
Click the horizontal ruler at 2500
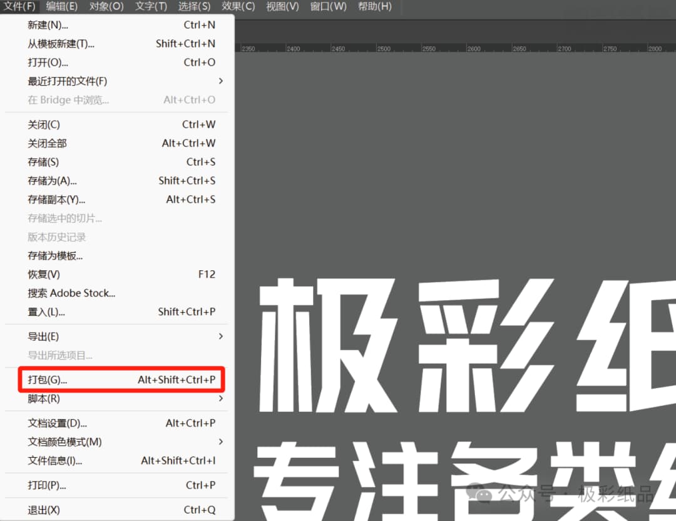pyautogui.click(x=384, y=48)
